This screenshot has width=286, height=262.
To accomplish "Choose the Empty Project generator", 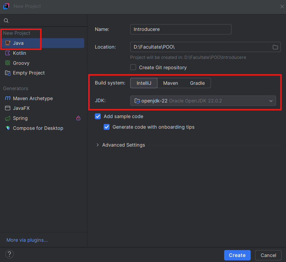I will (8, 73).
